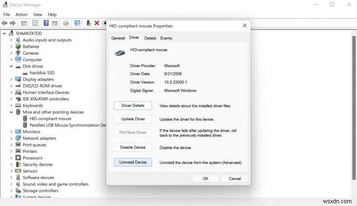The width and height of the screenshot is (357, 206).
Task: Click the Uninstall Device button
Action: pyautogui.click(x=133, y=162)
